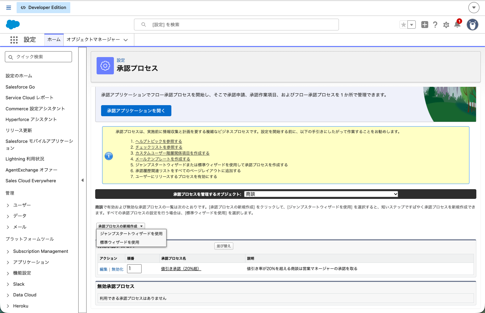Open the hamburger menu beside Developer Edition
The image size is (485, 313).
9,8
